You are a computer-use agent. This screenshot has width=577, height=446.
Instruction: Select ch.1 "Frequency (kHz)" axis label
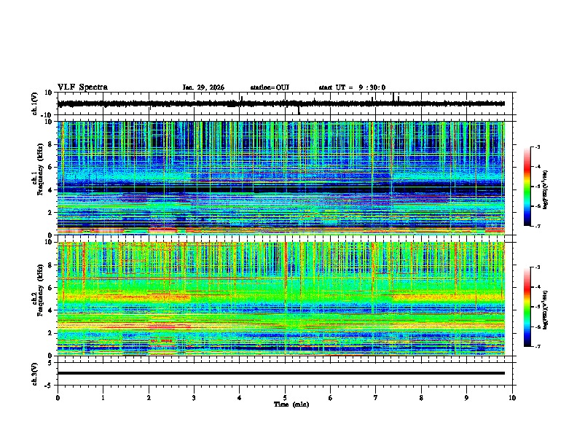tap(40, 169)
